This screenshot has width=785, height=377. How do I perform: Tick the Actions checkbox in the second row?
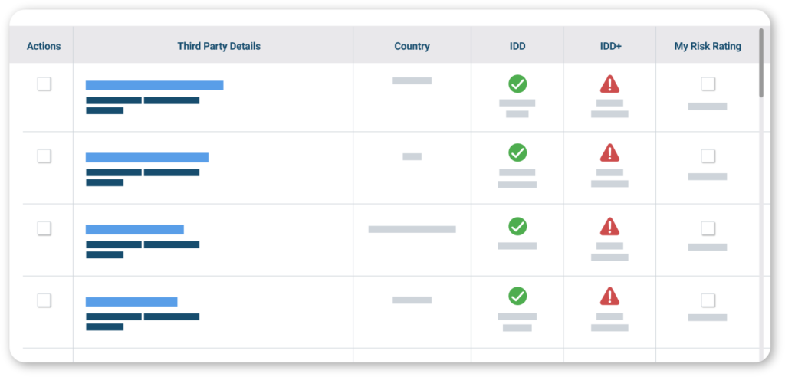click(x=44, y=156)
